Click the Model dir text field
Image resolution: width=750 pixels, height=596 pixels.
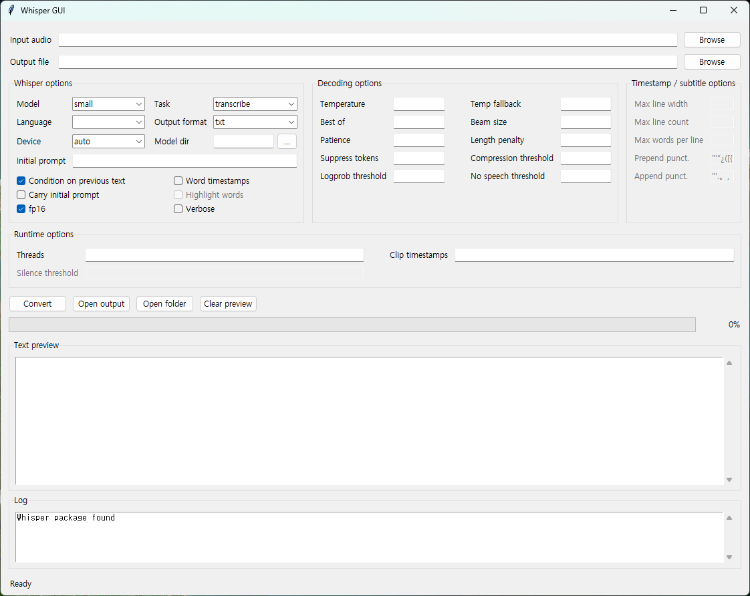243,142
